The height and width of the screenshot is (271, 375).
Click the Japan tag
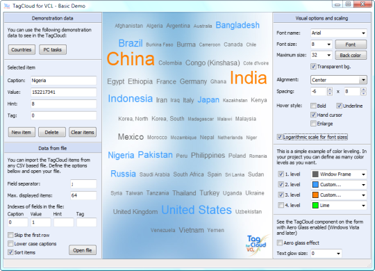point(208,100)
